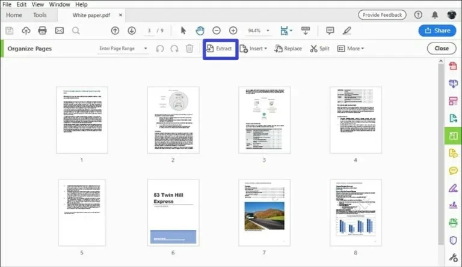Click the Share button
Viewport: 462px width, 267px height.
pyautogui.click(x=437, y=31)
